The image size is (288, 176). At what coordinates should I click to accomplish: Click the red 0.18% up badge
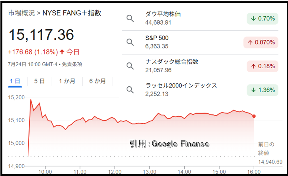[262, 66]
